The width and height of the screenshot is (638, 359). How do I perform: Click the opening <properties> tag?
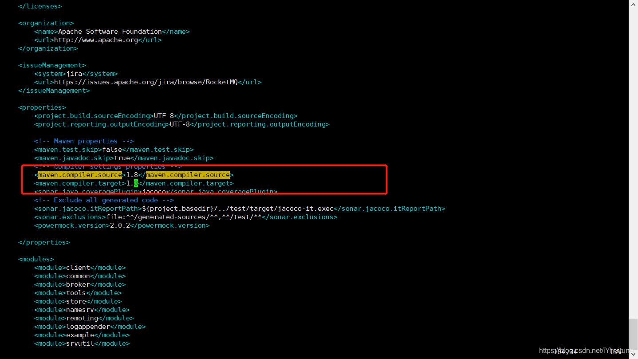tap(42, 107)
